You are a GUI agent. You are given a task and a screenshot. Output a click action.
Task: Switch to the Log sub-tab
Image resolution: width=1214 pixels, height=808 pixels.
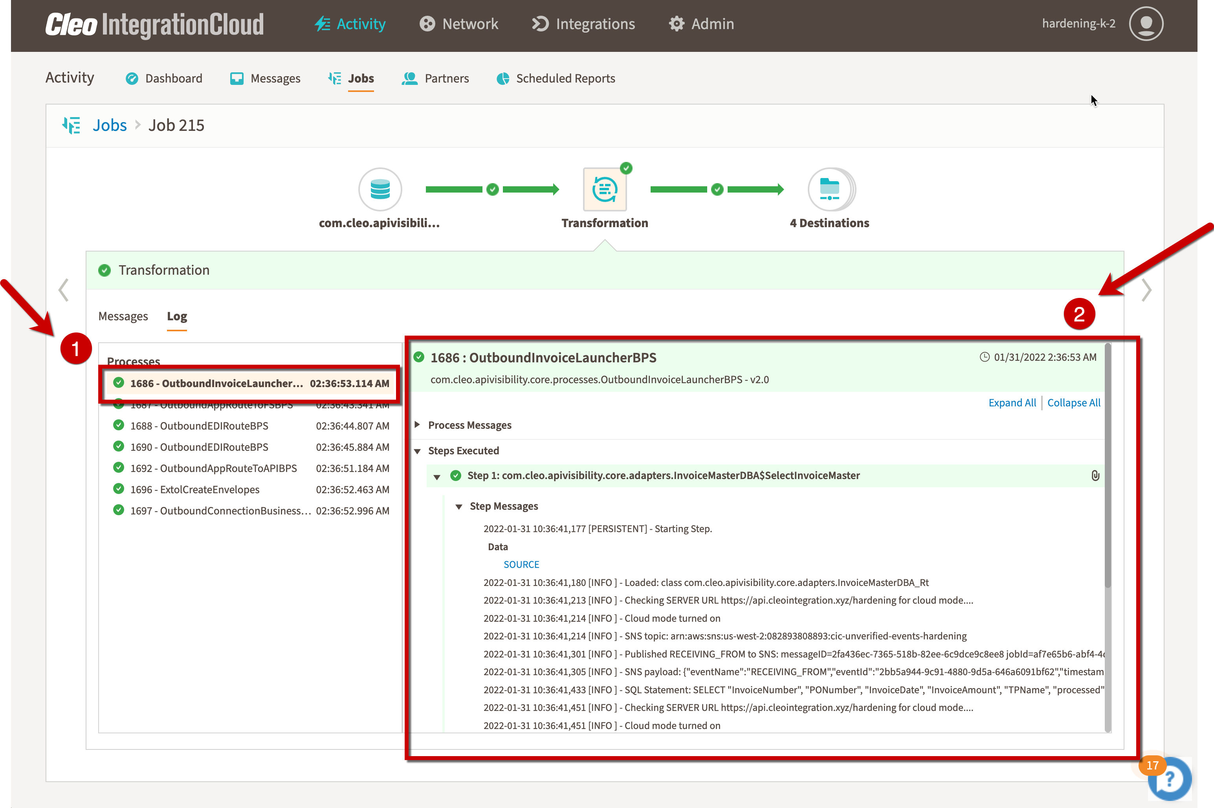tap(177, 316)
